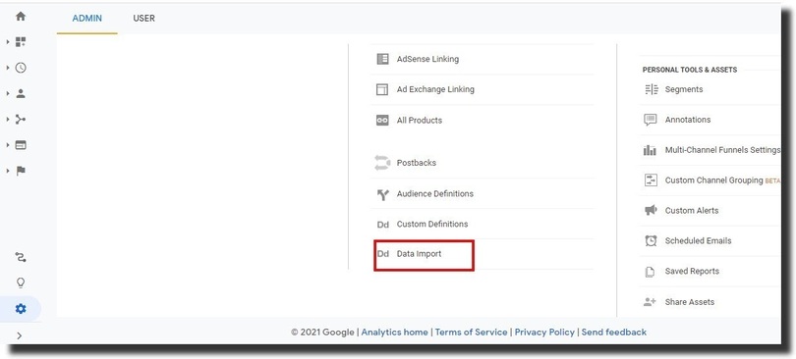Click the Custom Alerts megaphone icon
The width and height of the screenshot is (796, 359).
click(x=651, y=210)
